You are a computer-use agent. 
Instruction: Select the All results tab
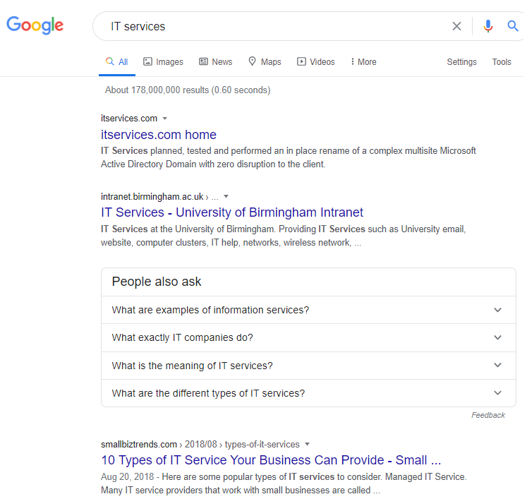point(117,62)
